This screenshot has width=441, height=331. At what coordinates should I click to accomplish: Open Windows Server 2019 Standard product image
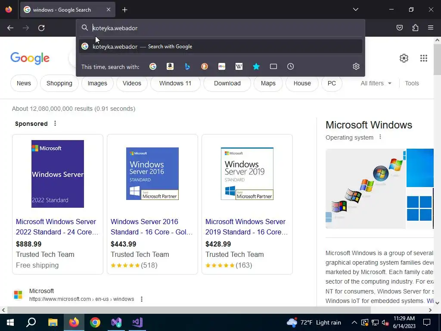click(x=247, y=174)
